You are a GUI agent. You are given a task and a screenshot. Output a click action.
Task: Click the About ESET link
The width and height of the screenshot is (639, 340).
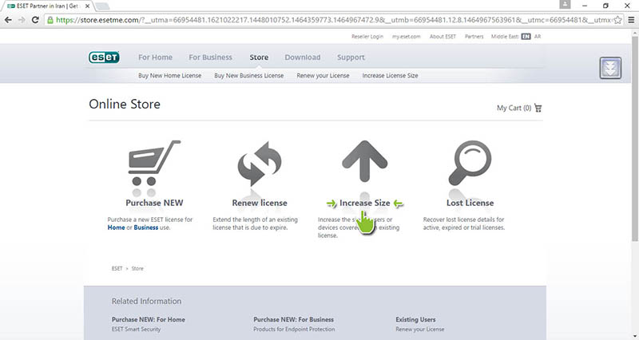coord(443,36)
